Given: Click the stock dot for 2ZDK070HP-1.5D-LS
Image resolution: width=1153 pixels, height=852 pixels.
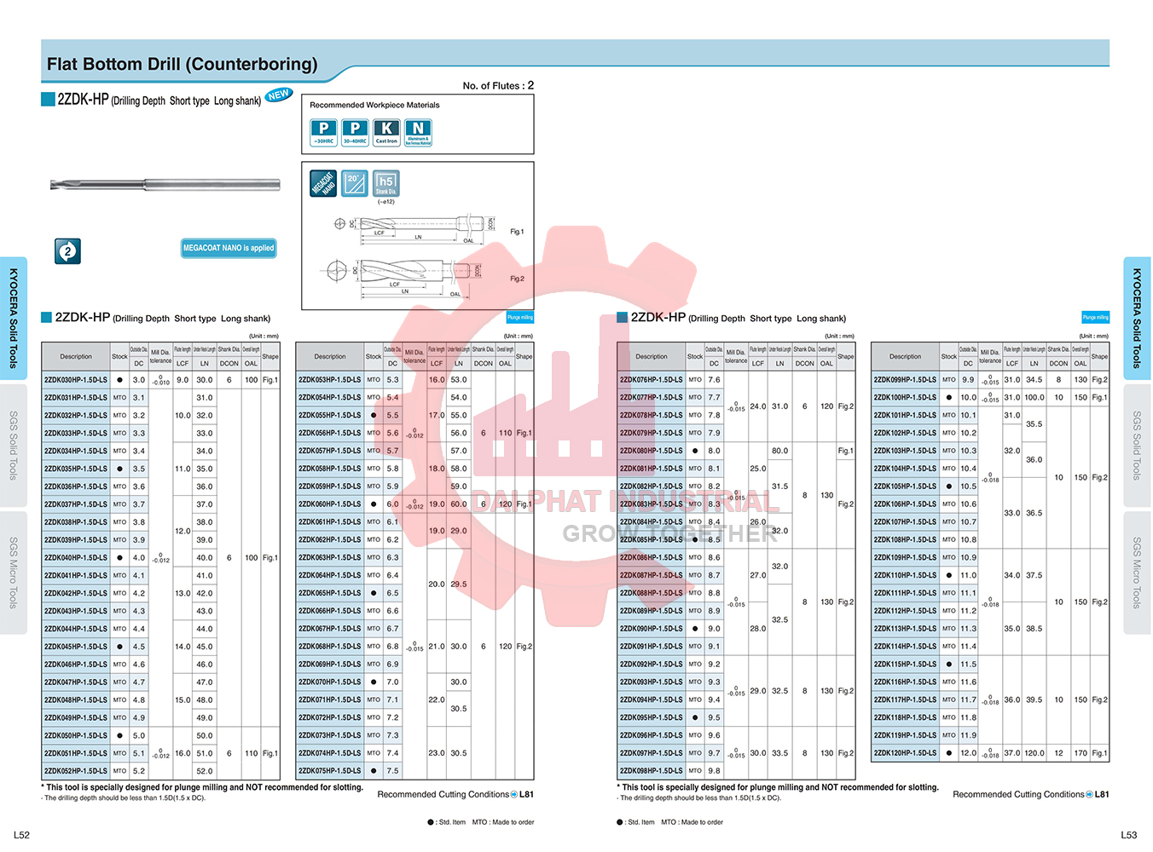Looking at the screenshot, I should [x=374, y=682].
